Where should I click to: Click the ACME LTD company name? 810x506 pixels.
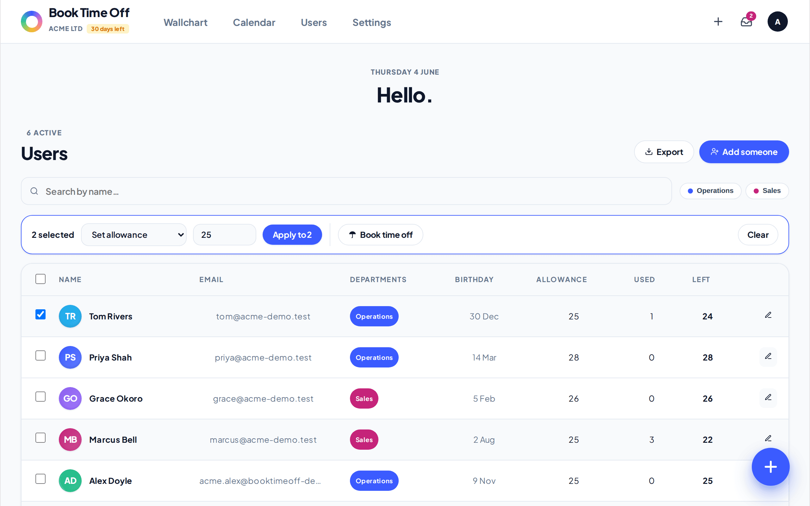[65, 29]
